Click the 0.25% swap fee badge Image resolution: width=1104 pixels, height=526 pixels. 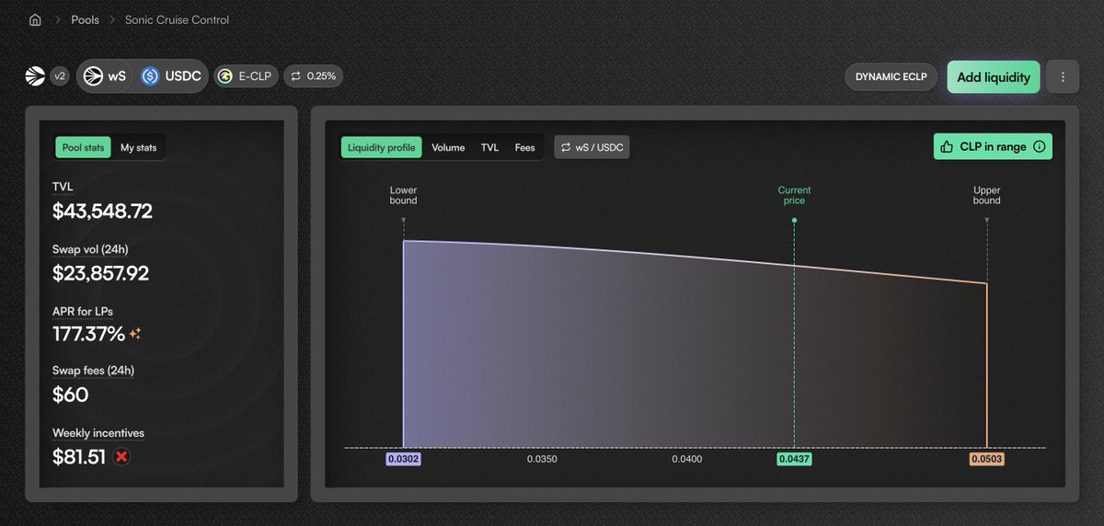coord(313,76)
